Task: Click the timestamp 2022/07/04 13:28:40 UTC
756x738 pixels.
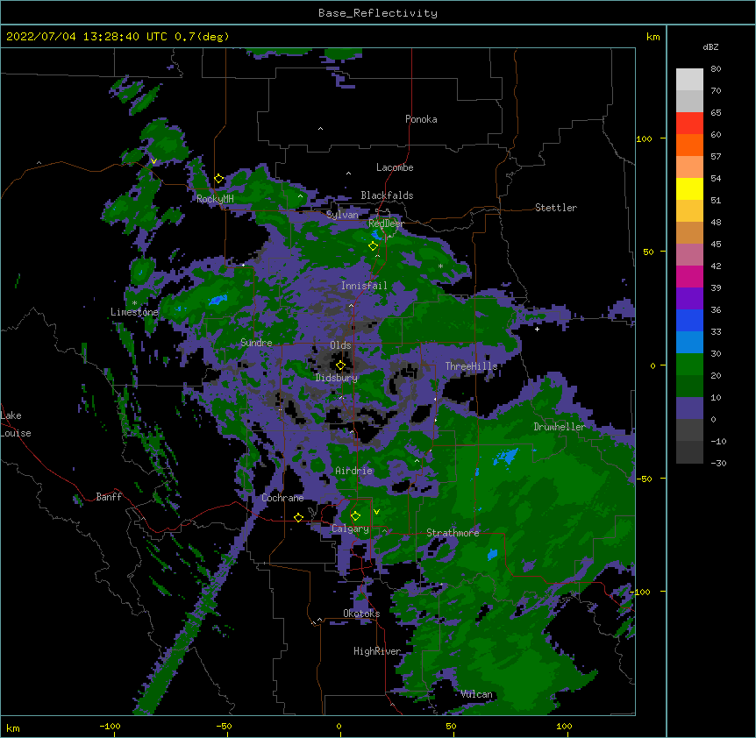Action: (x=86, y=37)
